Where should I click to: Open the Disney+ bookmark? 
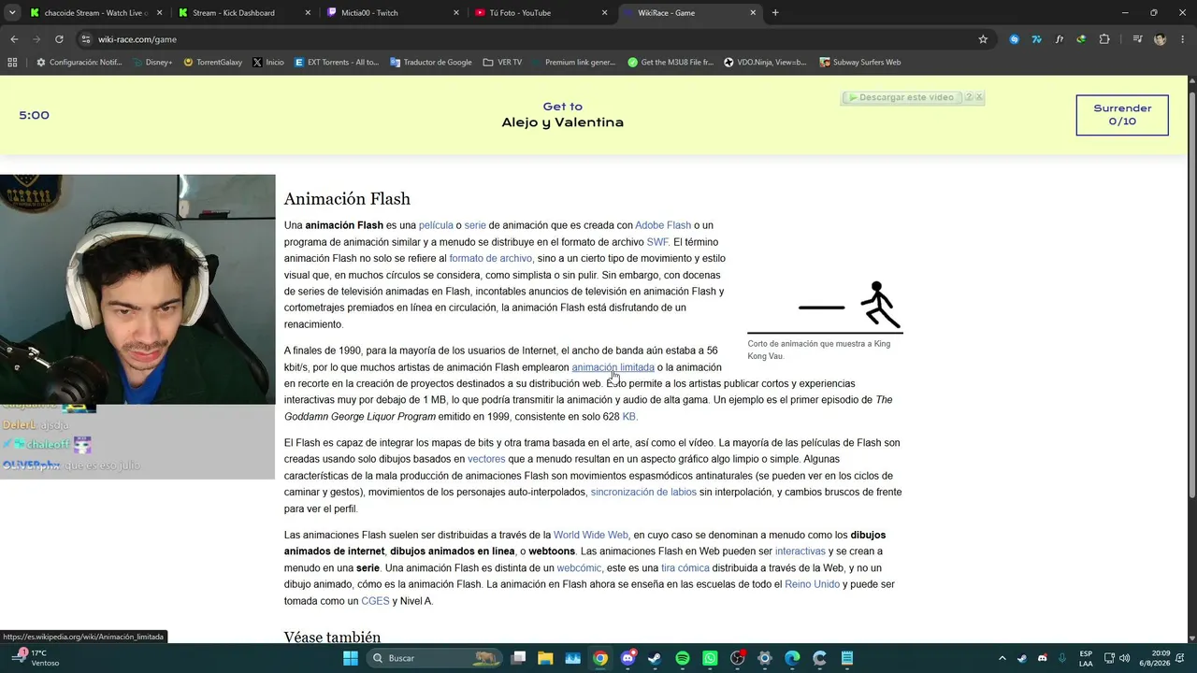click(152, 63)
